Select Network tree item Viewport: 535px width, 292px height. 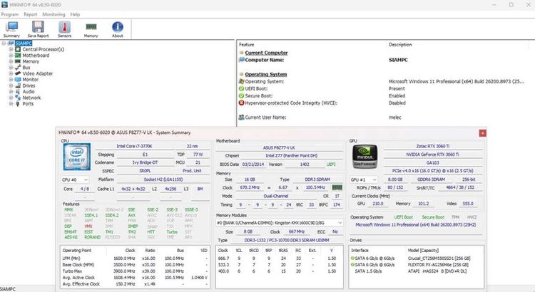(x=31, y=98)
